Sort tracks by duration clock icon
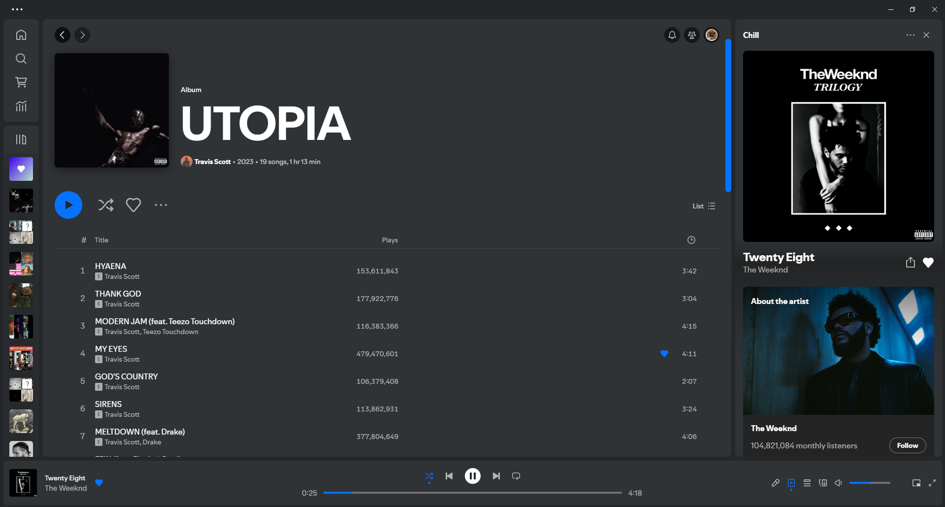945x507 pixels. click(691, 240)
